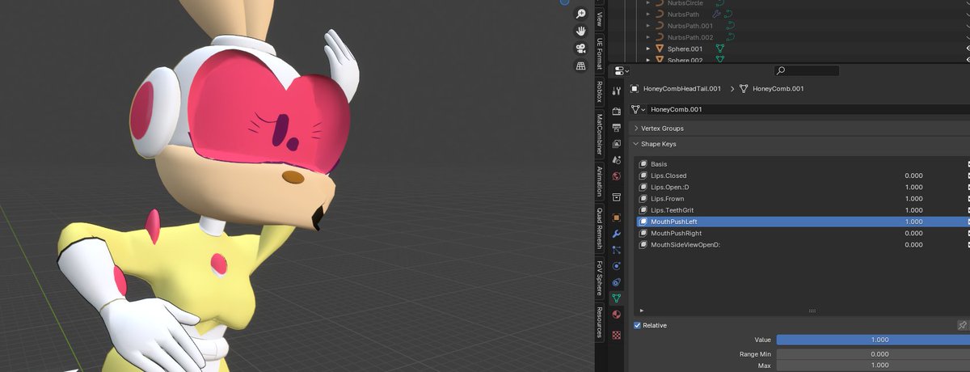Select the Lips.Open.:D shape key
The width and height of the screenshot is (970, 372).
point(800,187)
